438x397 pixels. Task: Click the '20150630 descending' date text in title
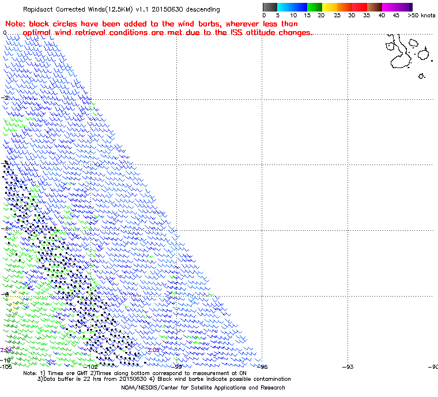point(186,9)
